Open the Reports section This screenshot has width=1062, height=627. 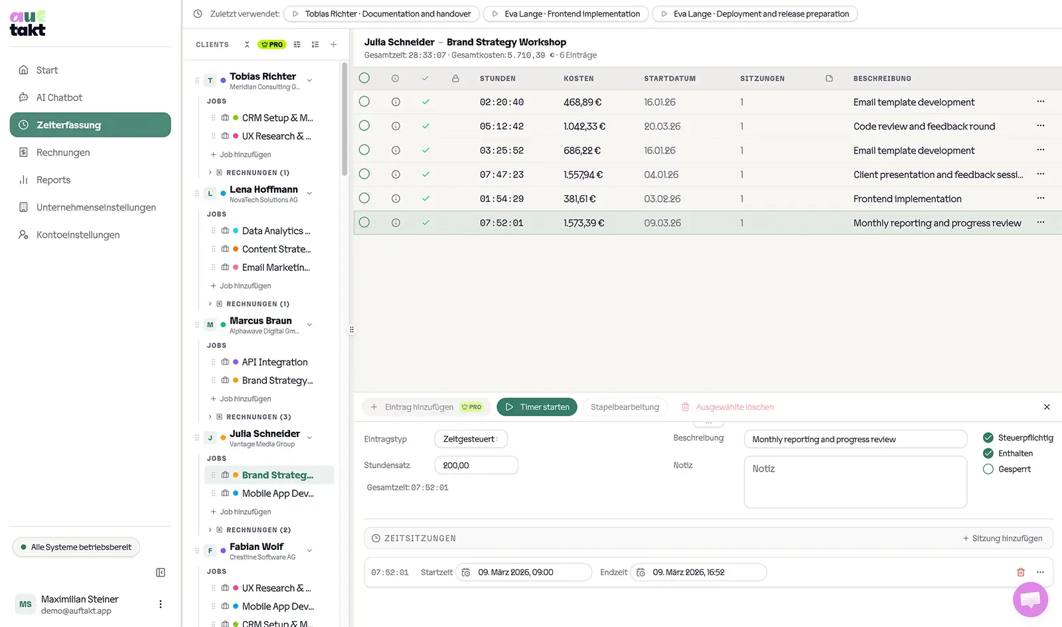53,179
